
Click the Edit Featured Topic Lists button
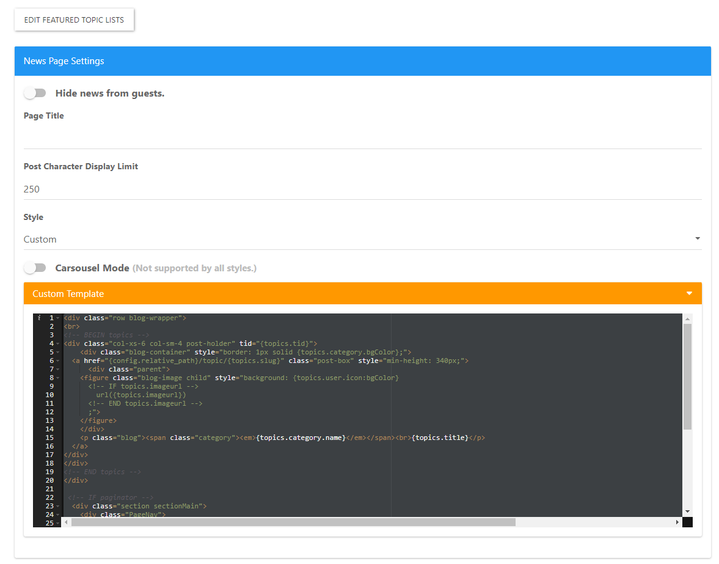74,20
